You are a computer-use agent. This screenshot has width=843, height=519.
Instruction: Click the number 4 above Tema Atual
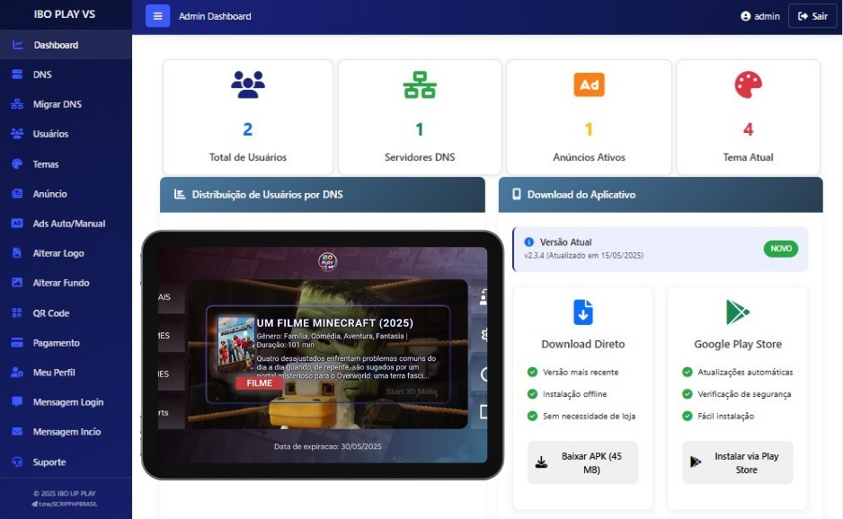pyautogui.click(x=748, y=129)
